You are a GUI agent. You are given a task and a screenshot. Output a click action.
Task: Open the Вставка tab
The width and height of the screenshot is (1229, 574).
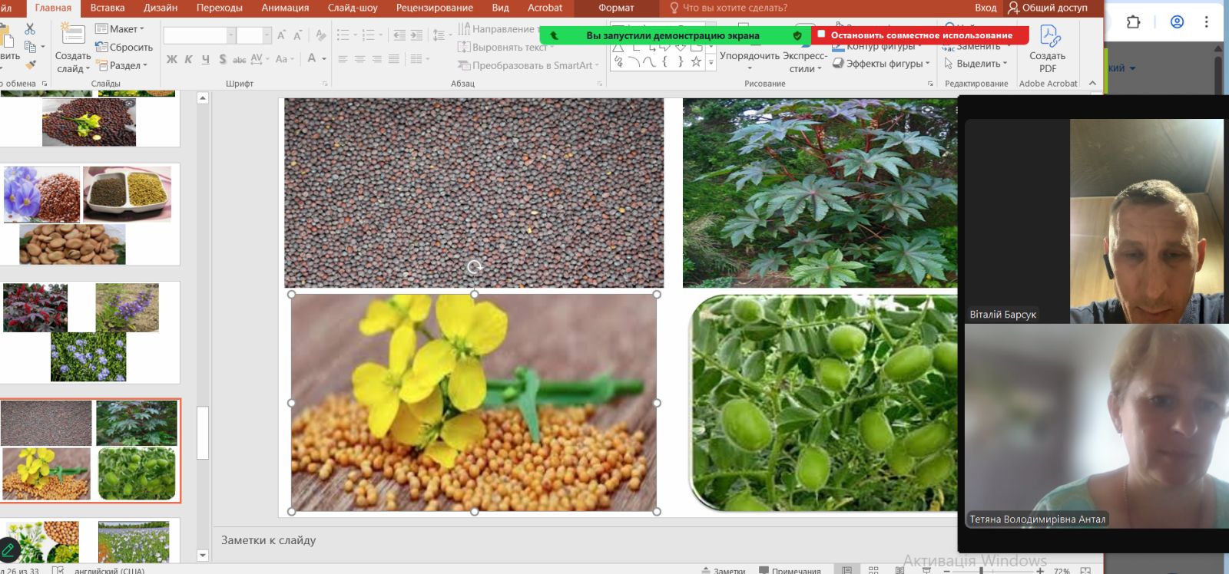108,8
